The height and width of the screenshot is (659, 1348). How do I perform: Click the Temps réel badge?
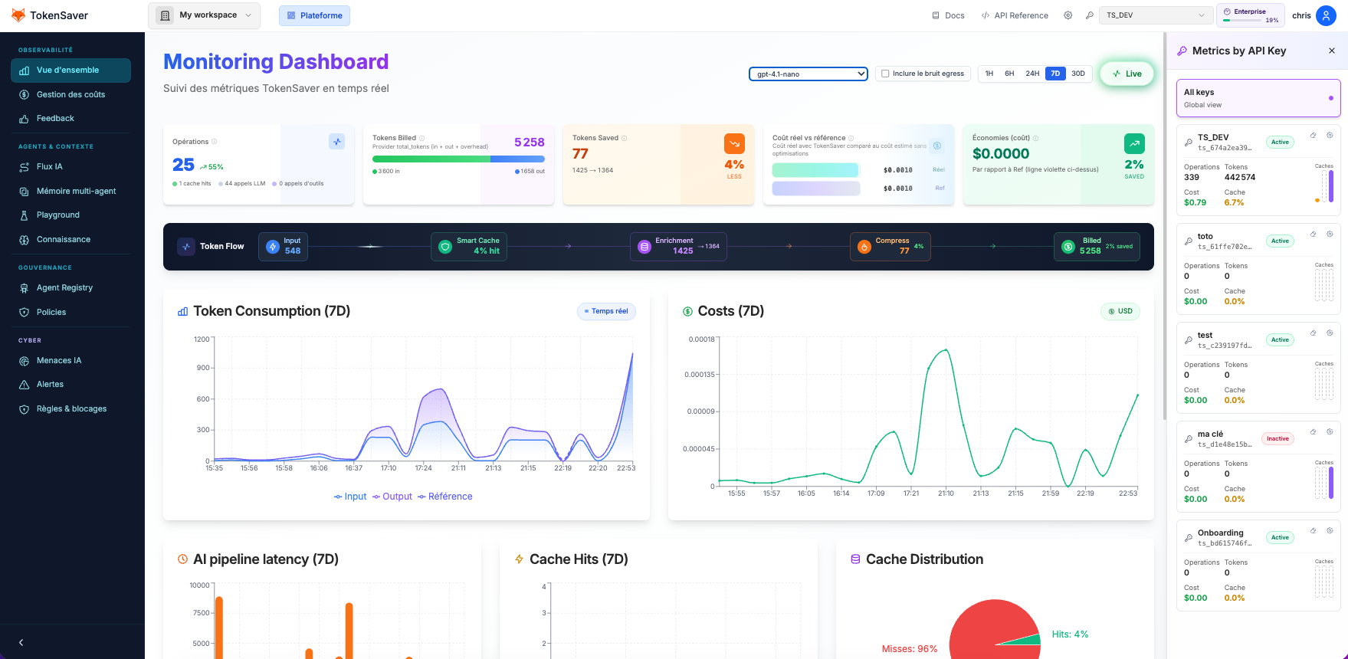pyautogui.click(x=606, y=311)
